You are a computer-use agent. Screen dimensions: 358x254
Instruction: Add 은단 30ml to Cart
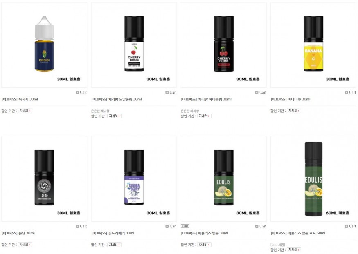pyautogui.click(x=81, y=226)
